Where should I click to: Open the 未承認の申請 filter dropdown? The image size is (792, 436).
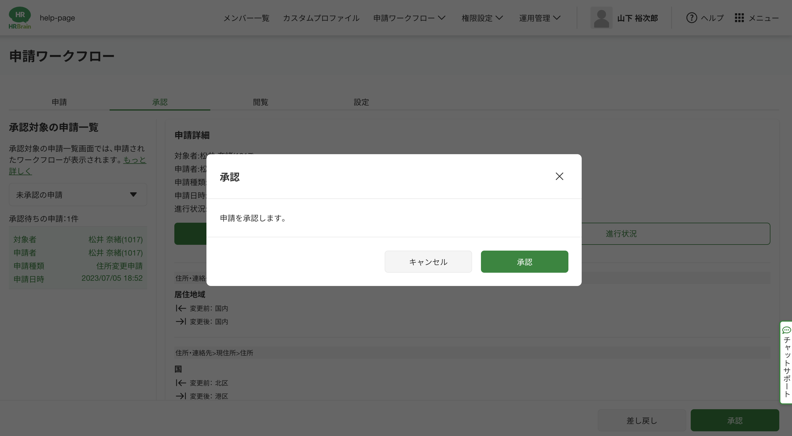(78, 195)
